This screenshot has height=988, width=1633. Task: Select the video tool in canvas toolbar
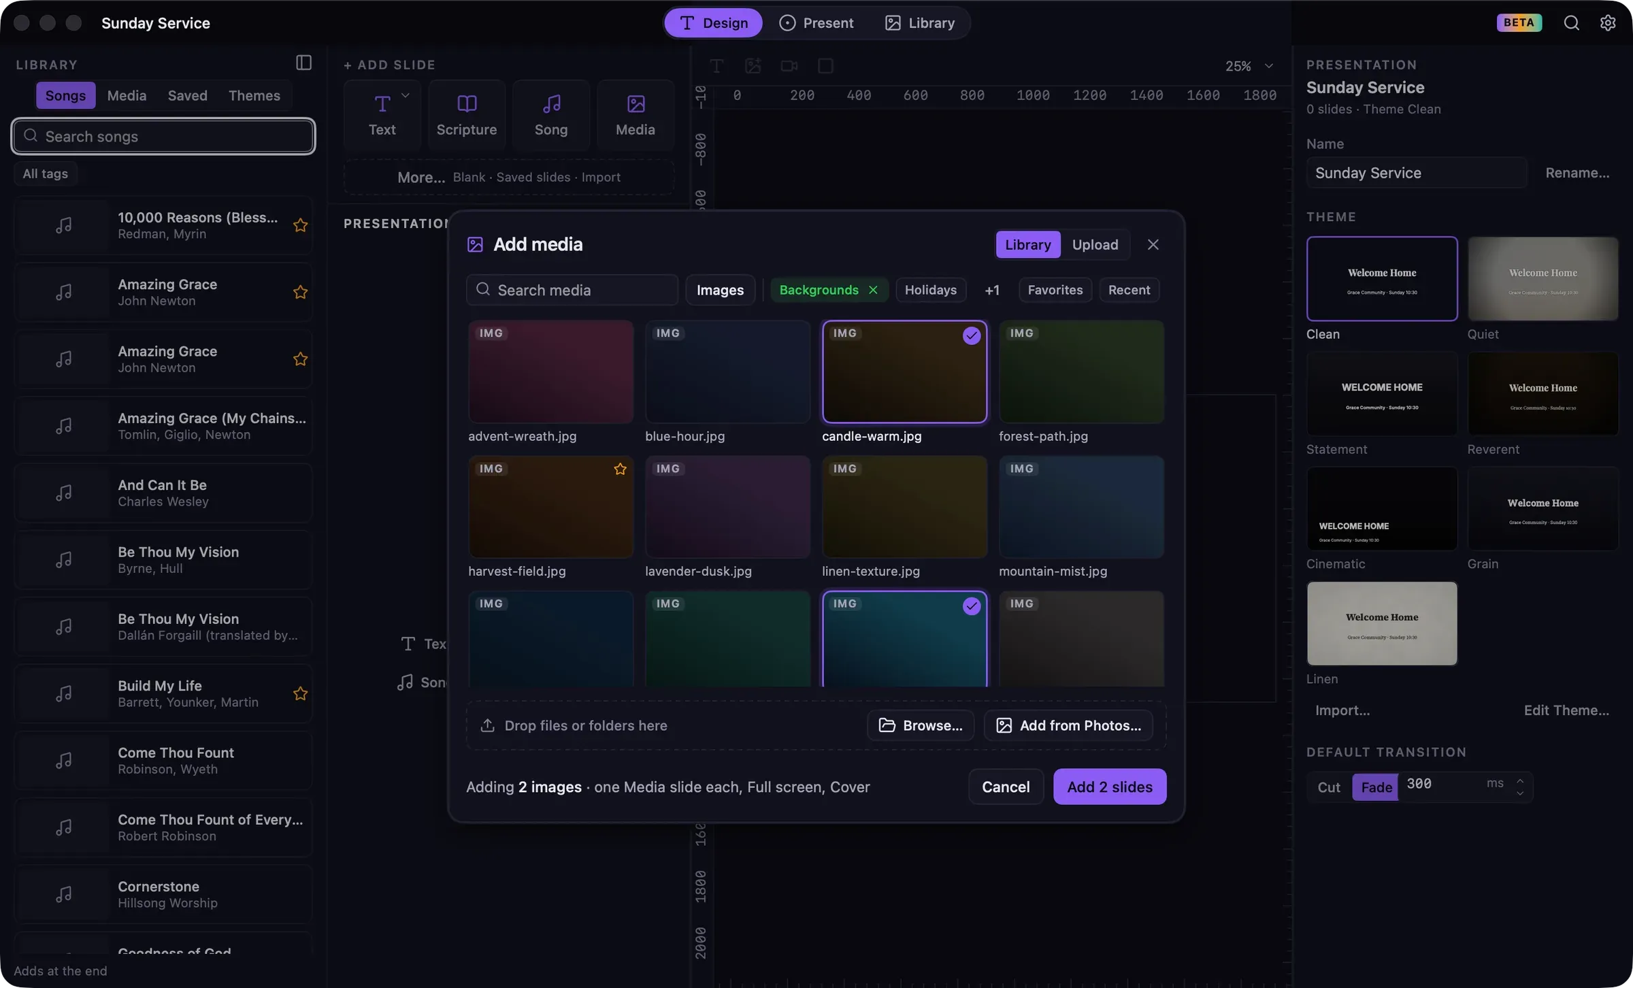[789, 66]
